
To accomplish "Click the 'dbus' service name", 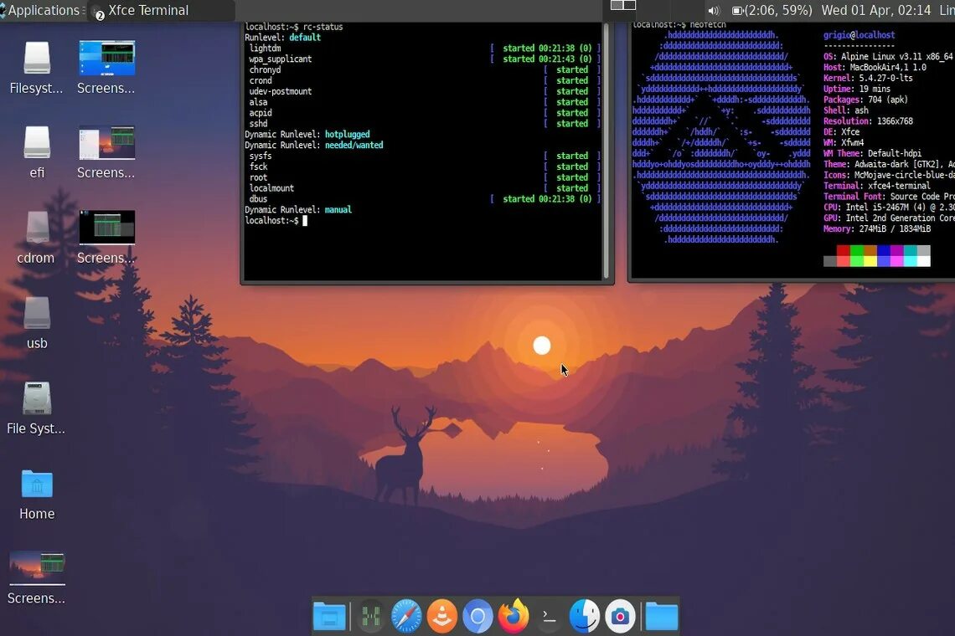I will pos(258,199).
